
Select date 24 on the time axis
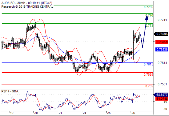[x=84, y=113]
